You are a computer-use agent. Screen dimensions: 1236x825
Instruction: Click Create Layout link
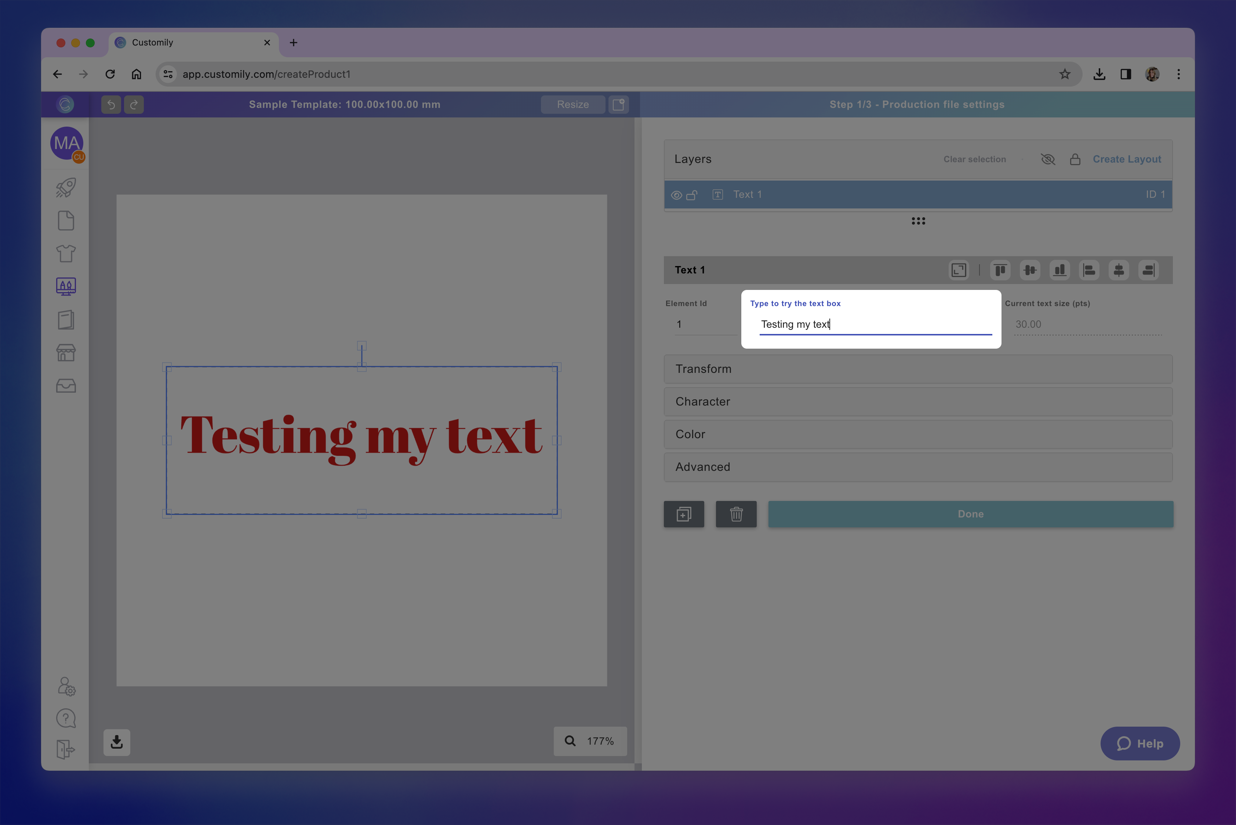(1127, 159)
